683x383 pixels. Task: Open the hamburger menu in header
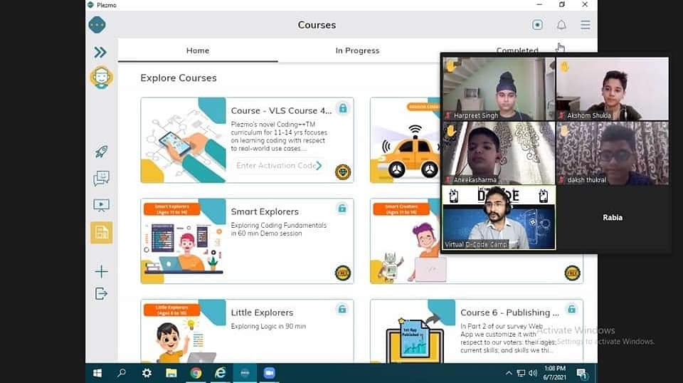coord(586,25)
